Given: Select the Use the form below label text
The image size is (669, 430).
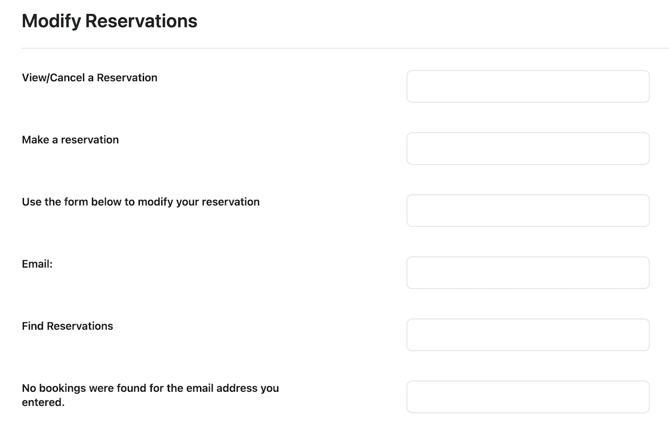Looking at the screenshot, I should [x=141, y=202].
